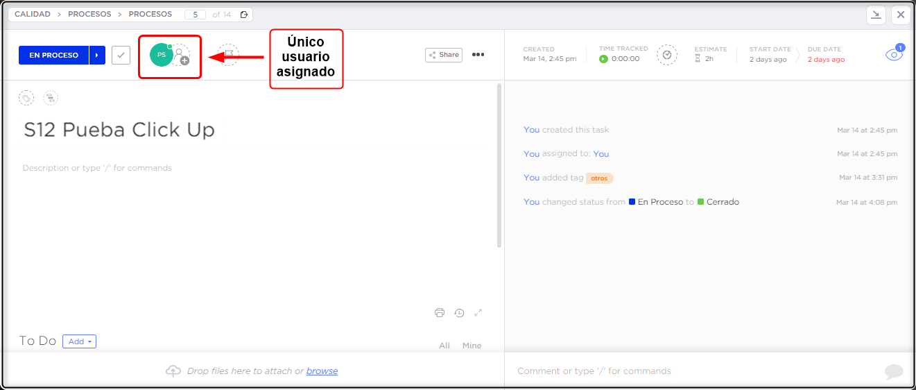Click the cloud upload icon
The image size is (916, 390).
point(173,371)
